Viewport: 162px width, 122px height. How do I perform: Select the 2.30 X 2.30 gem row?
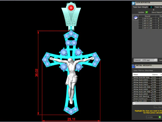click(x=150, y=28)
